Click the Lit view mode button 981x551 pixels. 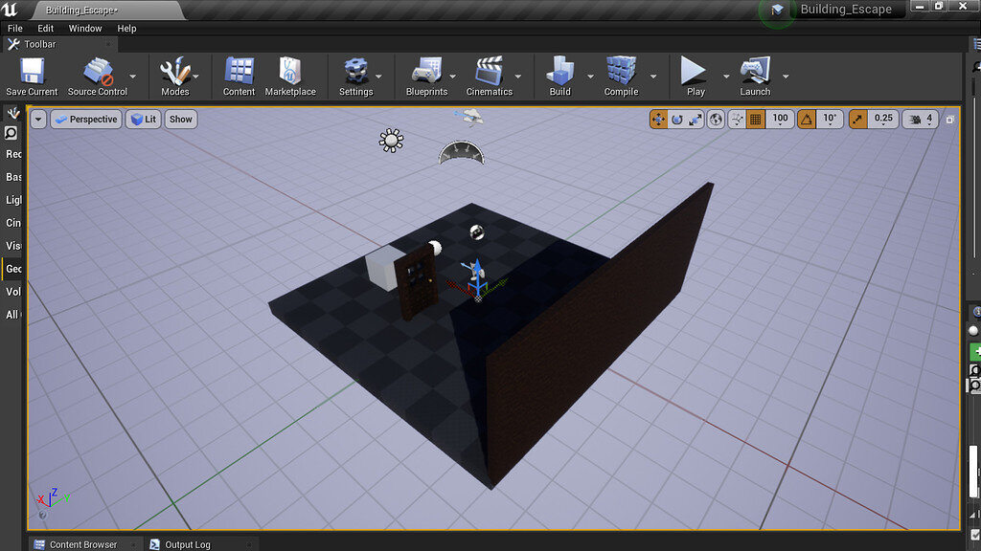tap(143, 119)
